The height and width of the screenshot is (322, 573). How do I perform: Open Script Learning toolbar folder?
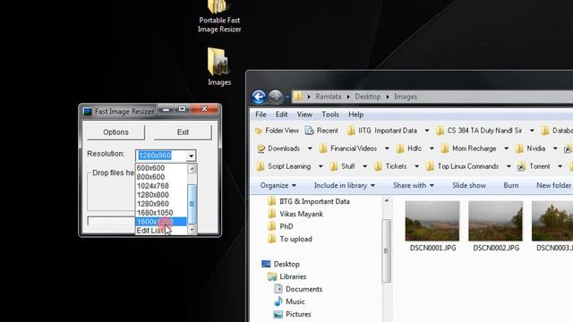[284, 166]
